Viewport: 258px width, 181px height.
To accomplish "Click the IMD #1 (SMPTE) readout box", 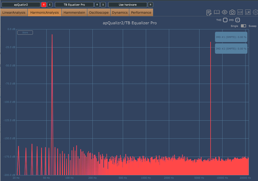I will point(231,37).
